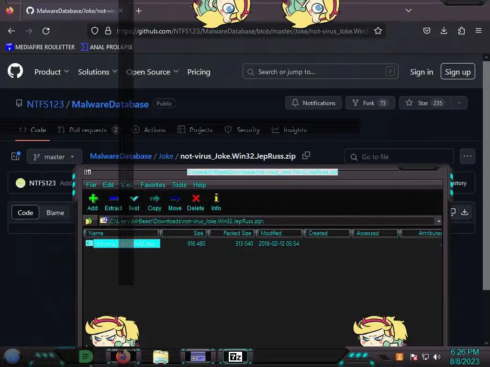Open the master branch selector
This screenshot has height=367, width=490.
(55, 157)
